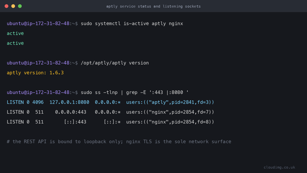Click the '127.0.0.1:8080' listening address
The image size is (307, 173).
tap(69, 102)
